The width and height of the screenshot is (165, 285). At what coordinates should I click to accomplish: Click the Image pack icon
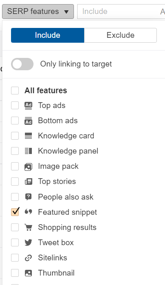click(x=28, y=166)
